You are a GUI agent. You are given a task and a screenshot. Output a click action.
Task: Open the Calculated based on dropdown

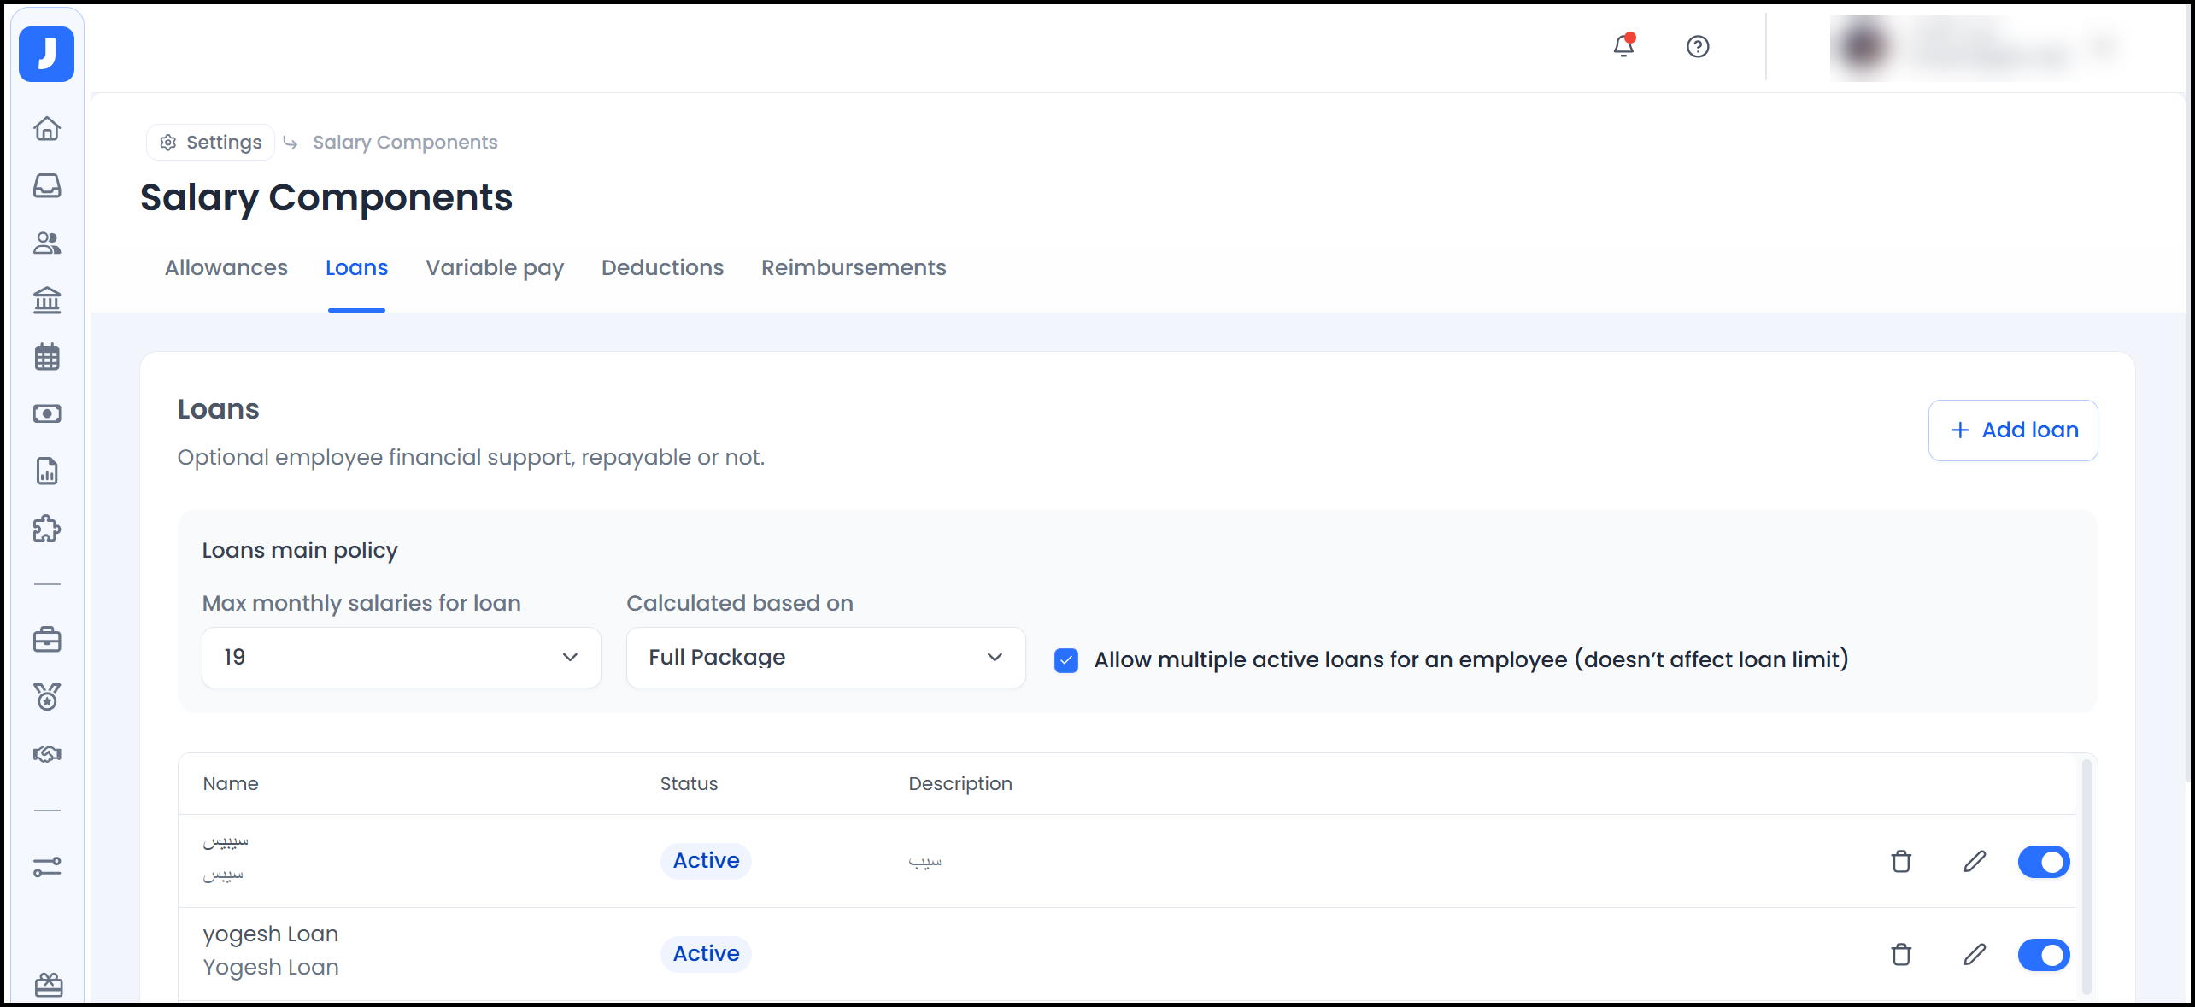click(x=825, y=657)
